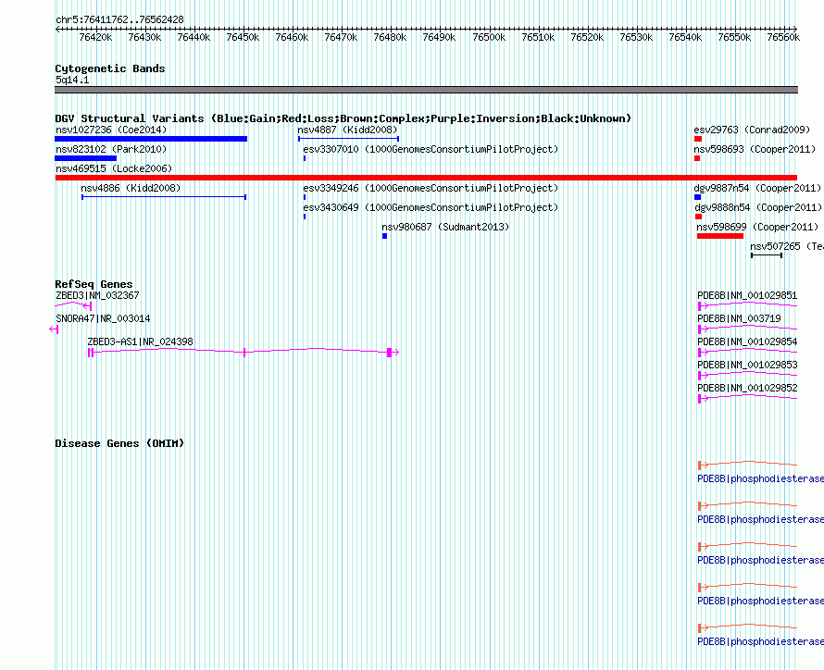
Task: Click the ZBED3 NM_032367 gene glyph
Action: (73, 305)
